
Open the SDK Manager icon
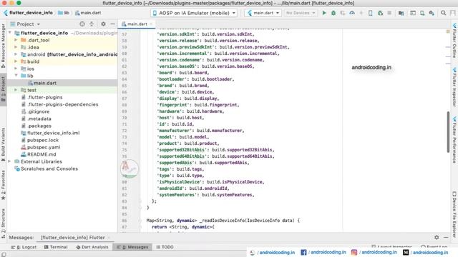tap(432, 13)
